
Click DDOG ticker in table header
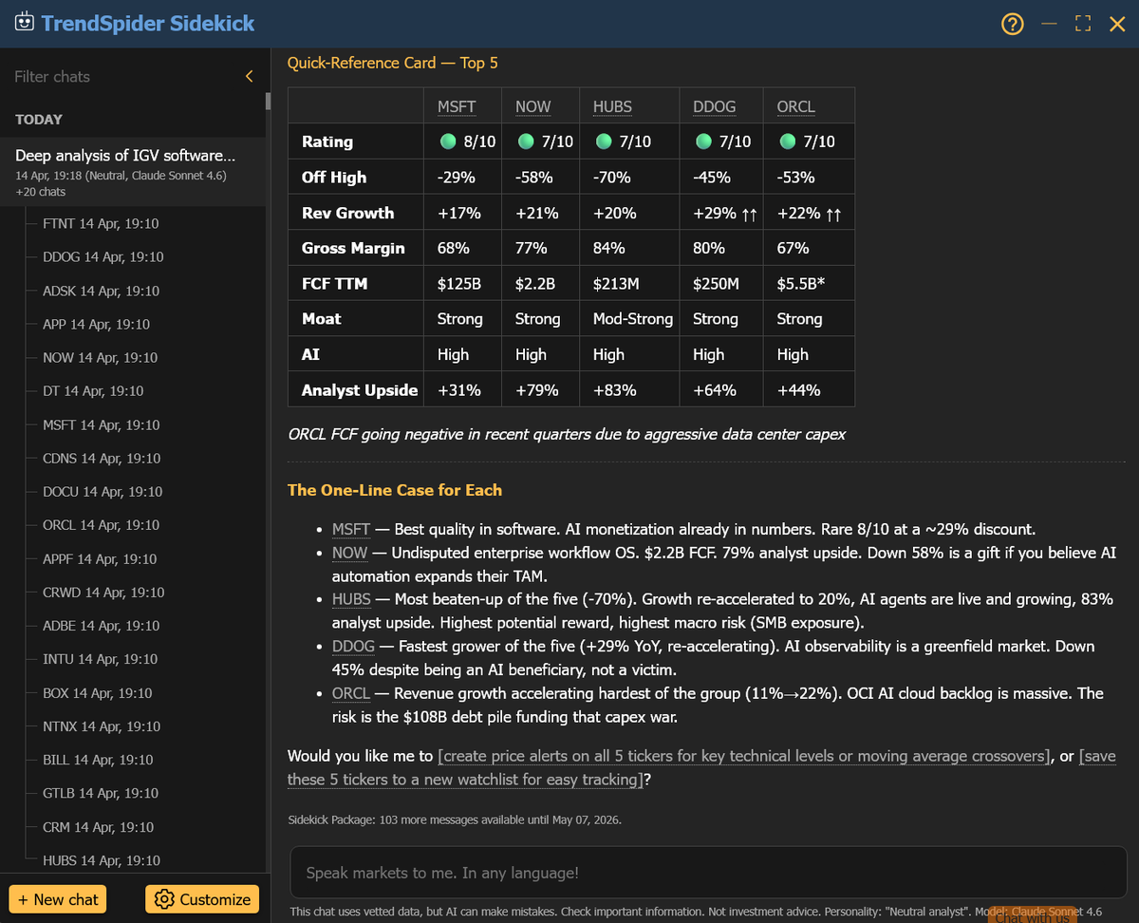point(714,106)
